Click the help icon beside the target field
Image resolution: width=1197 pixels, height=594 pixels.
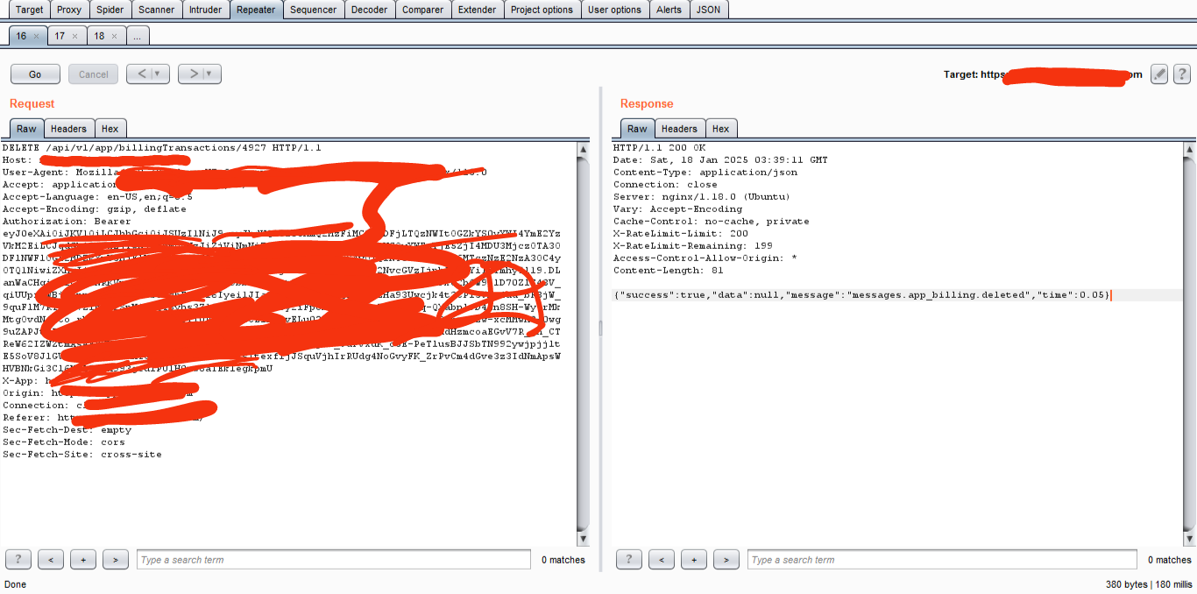coord(1183,74)
